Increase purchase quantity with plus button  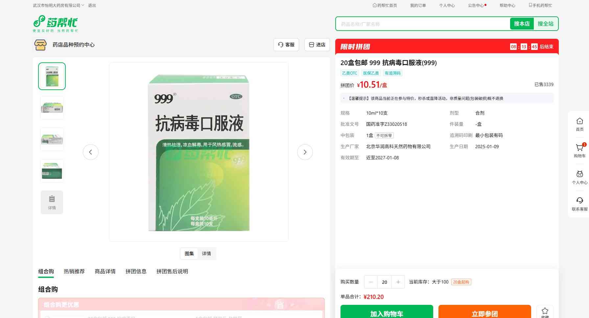[398, 282]
